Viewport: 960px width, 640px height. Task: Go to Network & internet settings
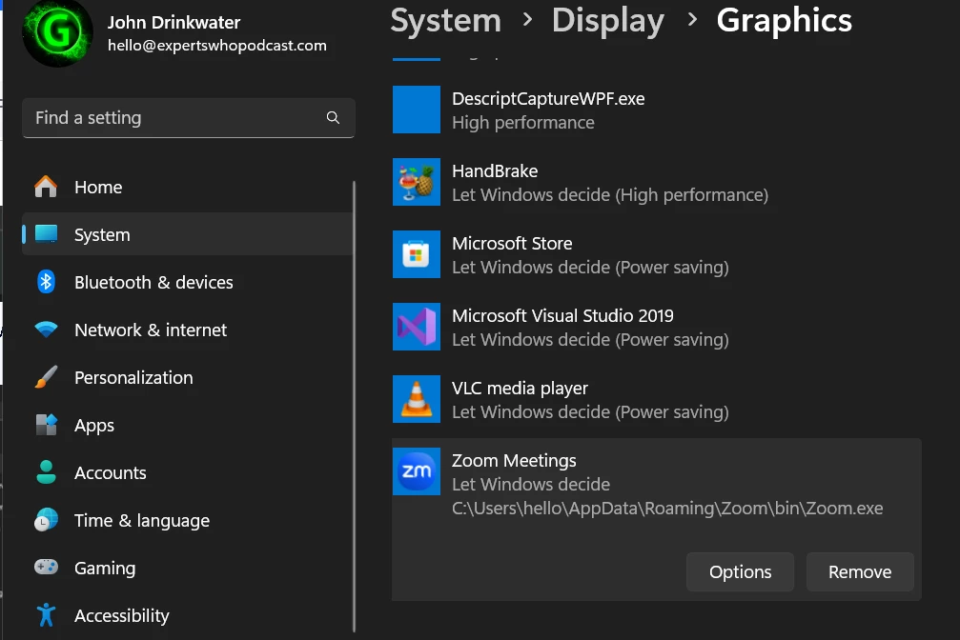(188, 330)
